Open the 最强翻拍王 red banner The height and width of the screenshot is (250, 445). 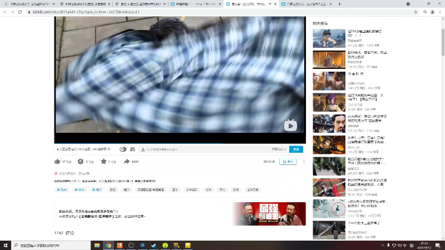[x=269, y=214]
